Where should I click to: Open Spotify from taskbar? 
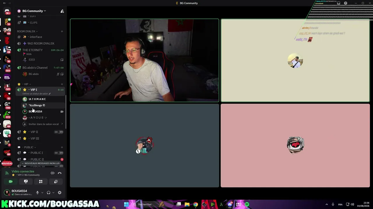click(x=247, y=204)
